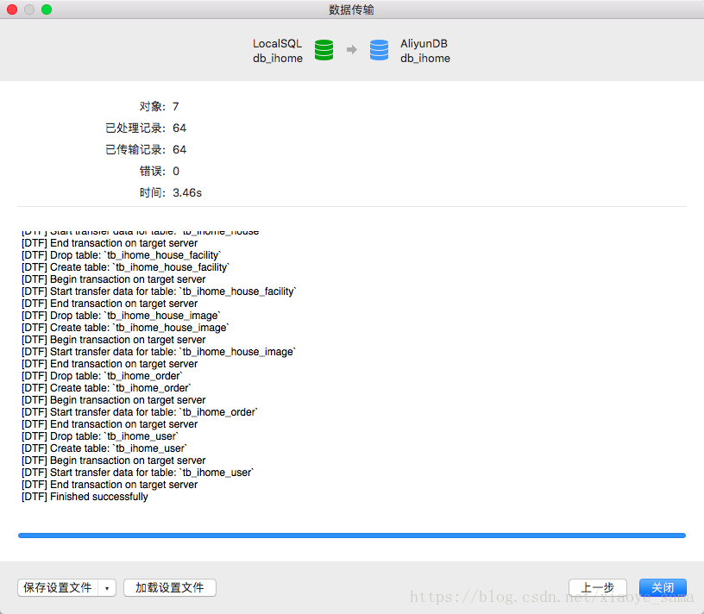Screen dimensions: 704x614
Task: Select the LocalSQL connection label
Action: pos(277,43)
